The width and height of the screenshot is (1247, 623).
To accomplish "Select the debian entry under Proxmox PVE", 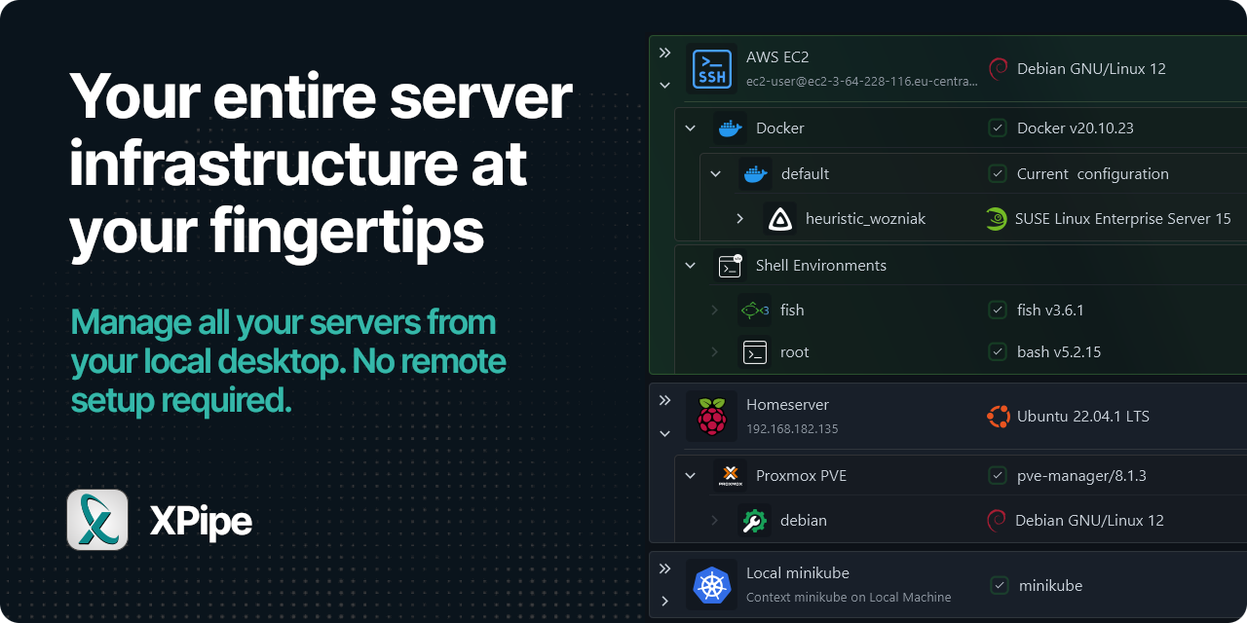I will [x=754, y=520].
